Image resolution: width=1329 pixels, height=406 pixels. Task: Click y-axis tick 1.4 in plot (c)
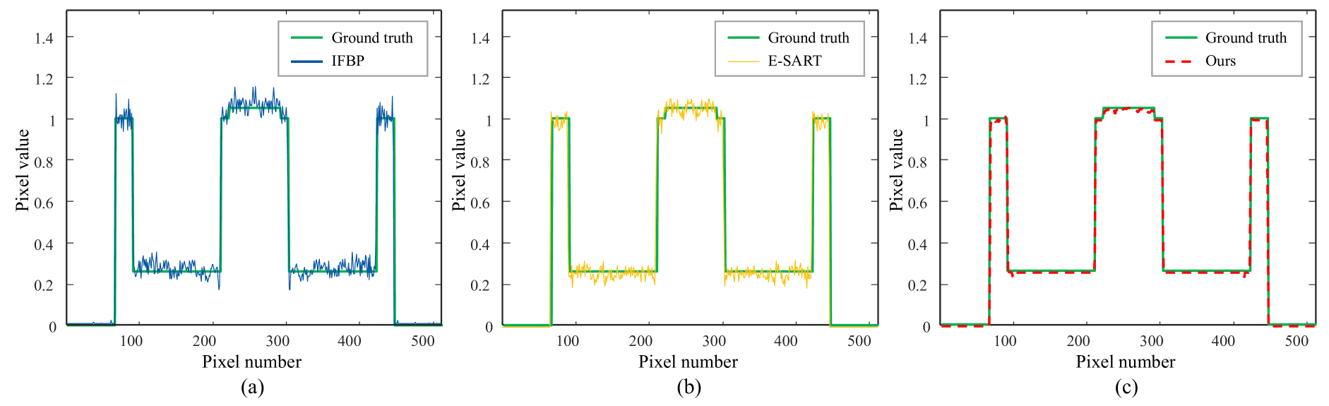tap(917, 38)
